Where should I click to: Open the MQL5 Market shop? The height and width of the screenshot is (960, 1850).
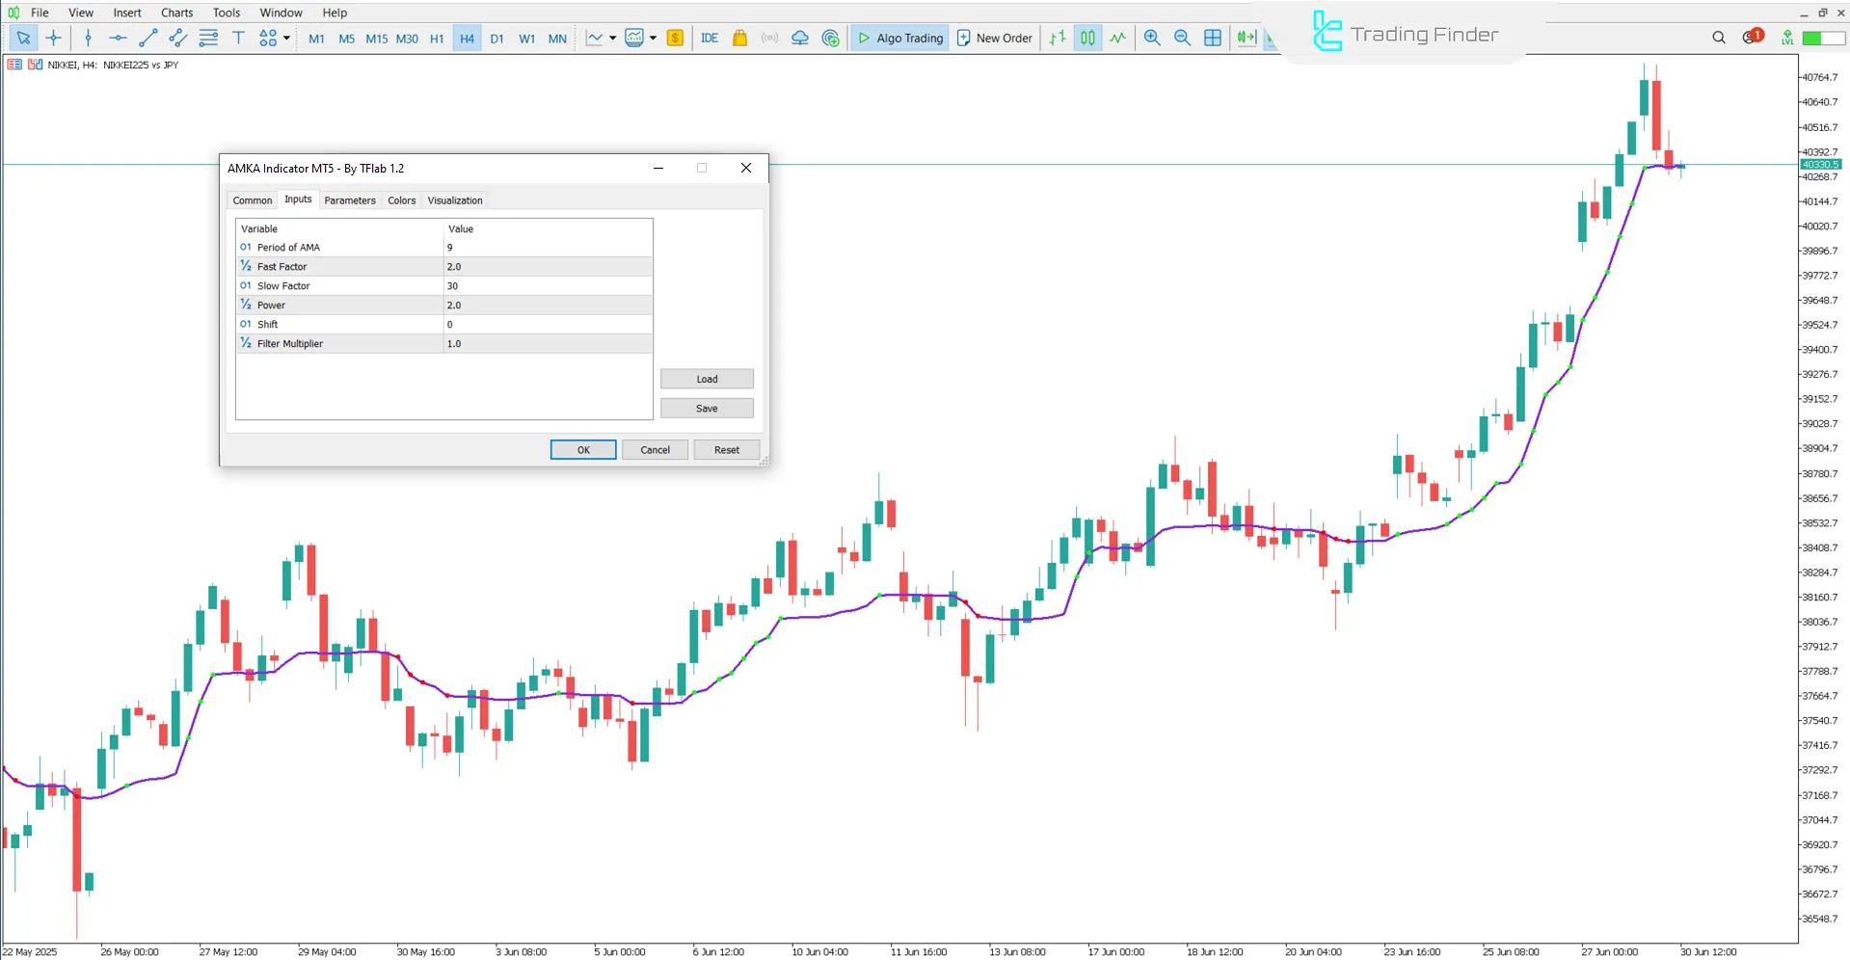[x=739, y=38]
